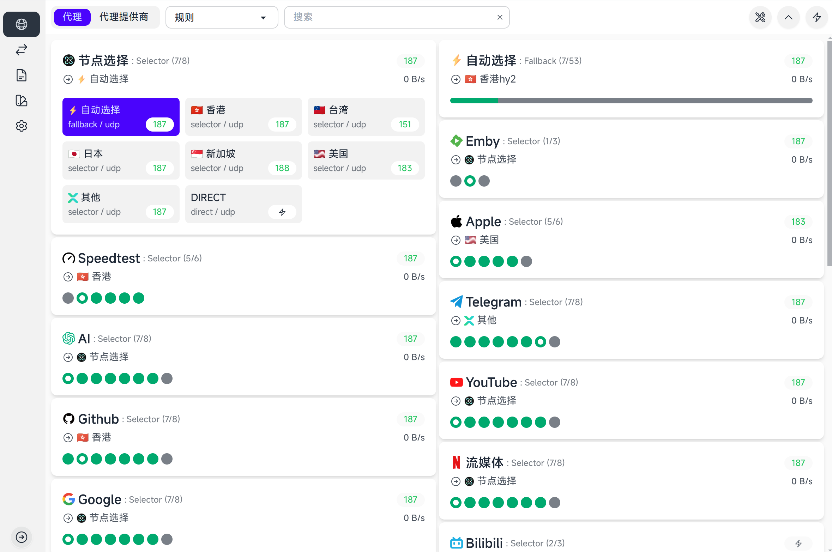The height and width of the screenshot is (552, 832).
Task: Expand the Telegram selector group
Action: 631,320
